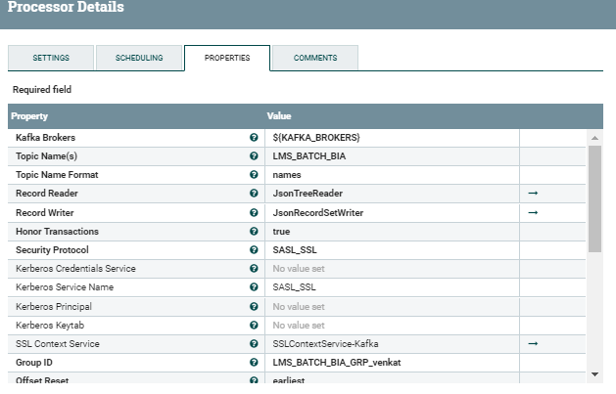This screenshot has width=616, height=394.
Task: Switch to the Settings tab
Action: (x=51, y=58)
